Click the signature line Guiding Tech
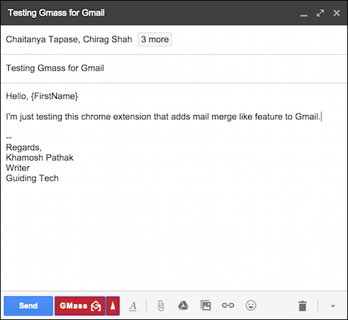Screen dimensions: 348x320 (x=33, y=178)
